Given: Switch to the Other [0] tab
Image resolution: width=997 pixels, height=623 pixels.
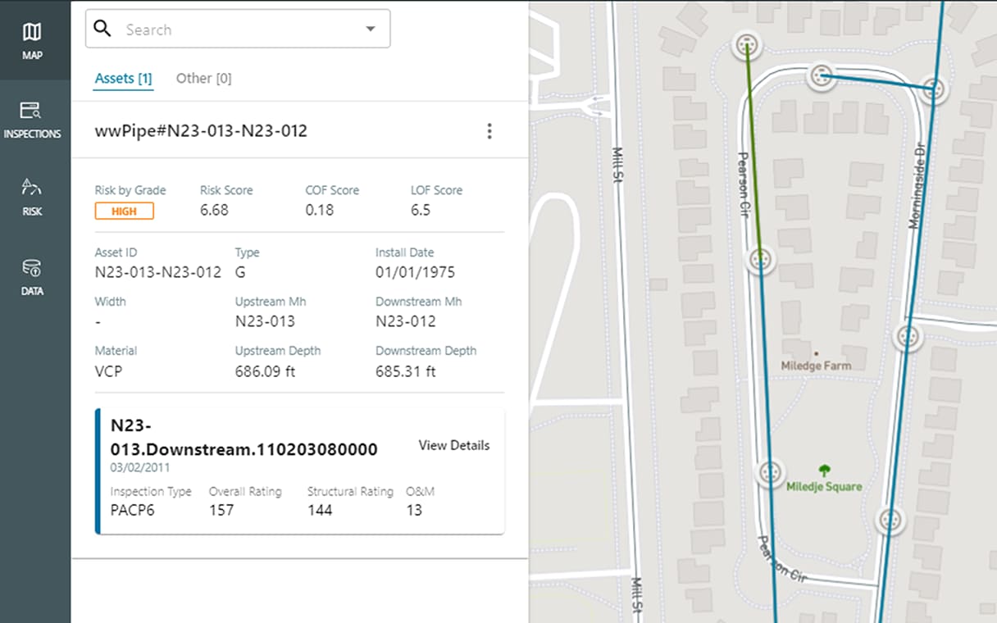Looking at the screenshot, I should (203, 79).
